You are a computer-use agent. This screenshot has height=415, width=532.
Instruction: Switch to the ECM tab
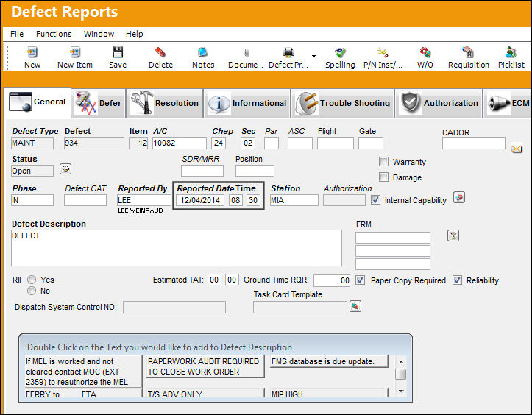pos(508,103)
